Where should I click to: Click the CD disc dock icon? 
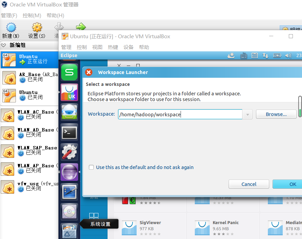[x=69, y=212]
